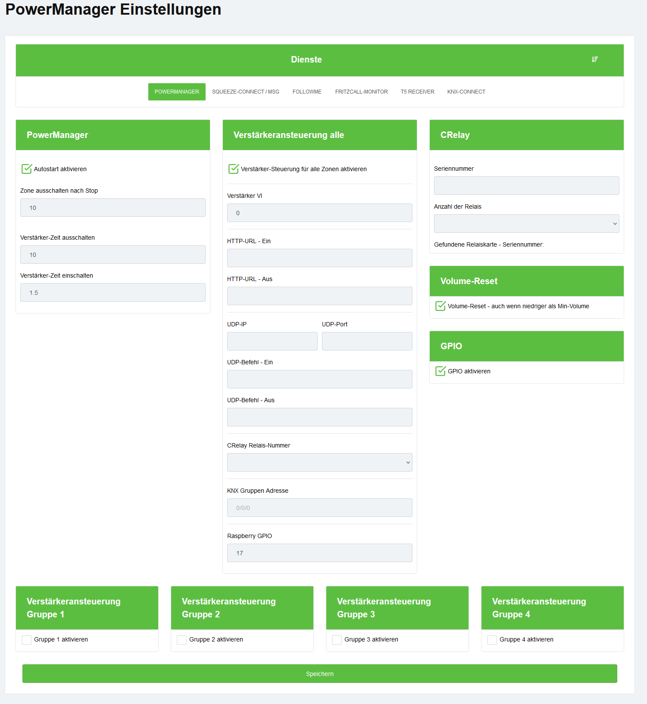Select the UDP-IP input field
Image resolution: width=647 pixels, height=704 pixels.
(x=272, y=341)
